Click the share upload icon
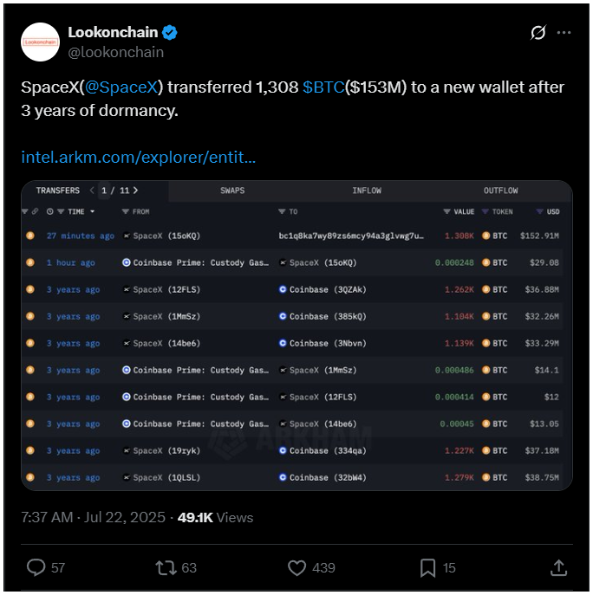This screenshot has height=595, width=593. [x=558, y=567]
